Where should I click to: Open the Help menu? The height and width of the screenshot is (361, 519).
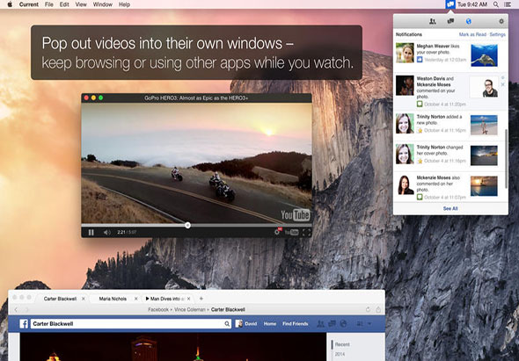[124, 4]
